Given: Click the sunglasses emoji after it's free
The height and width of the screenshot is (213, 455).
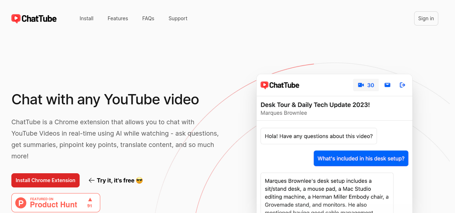Looking at the screenshot, I should pos(139,180).
